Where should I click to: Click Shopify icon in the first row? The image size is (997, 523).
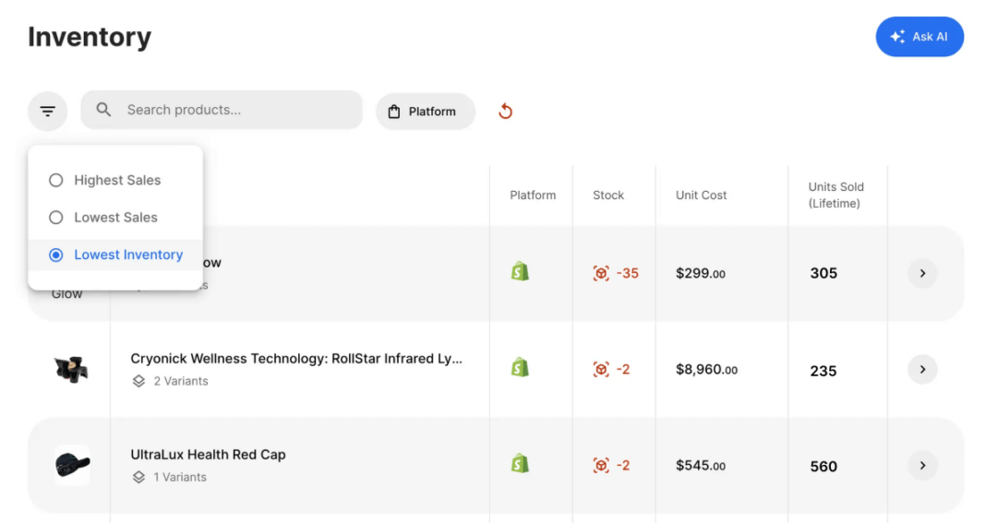tap(520, 272)
